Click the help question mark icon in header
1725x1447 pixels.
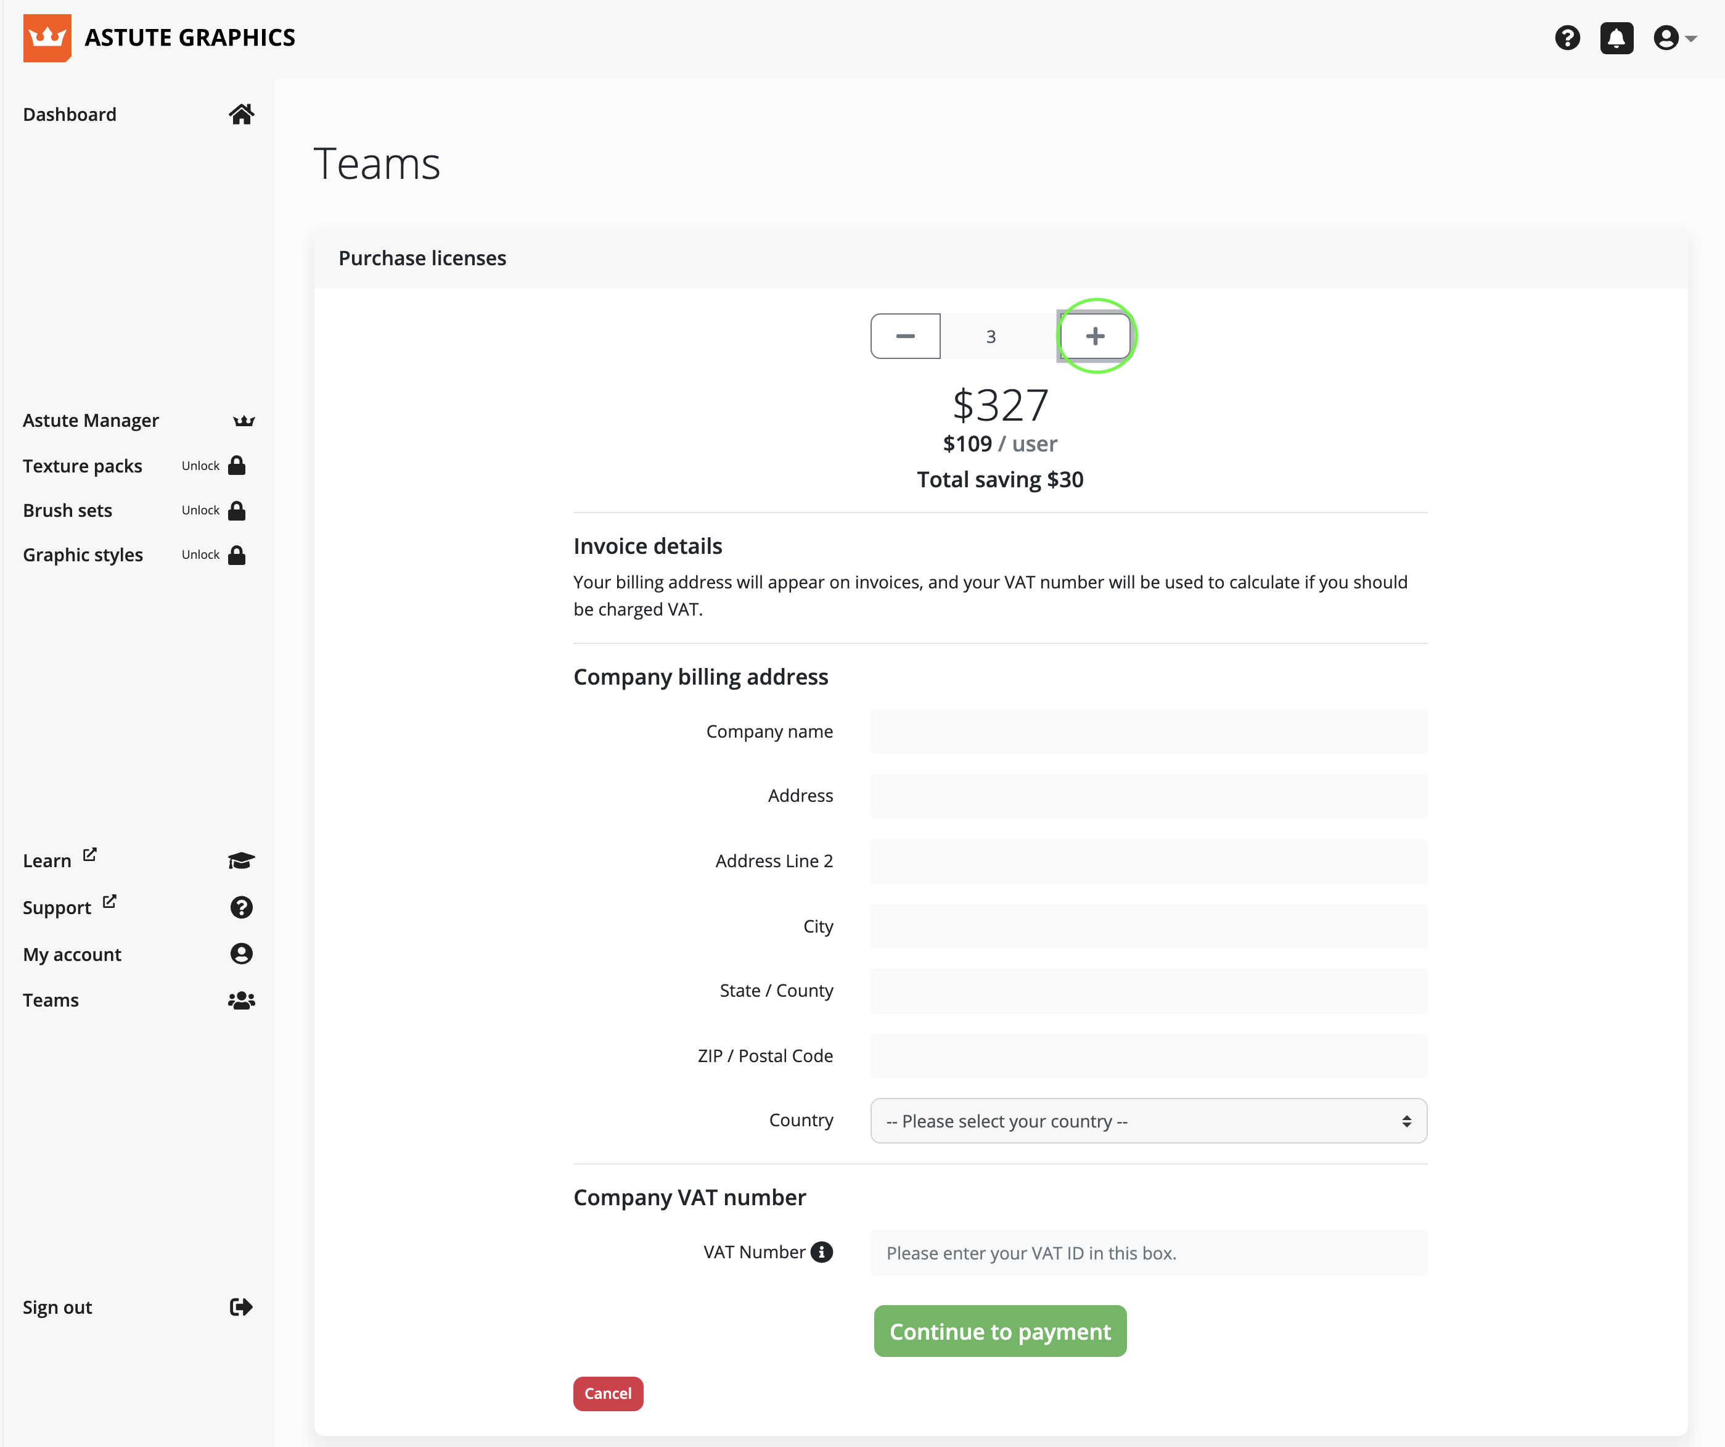click(1567, 38)
